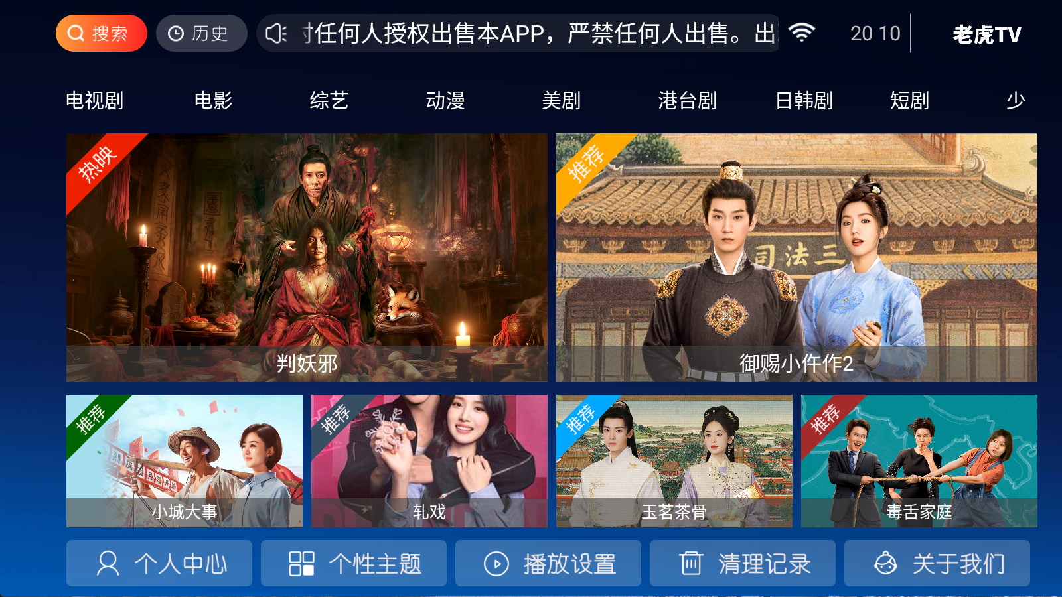Click the robot icon for 关于我们

[x=885, y=563]
